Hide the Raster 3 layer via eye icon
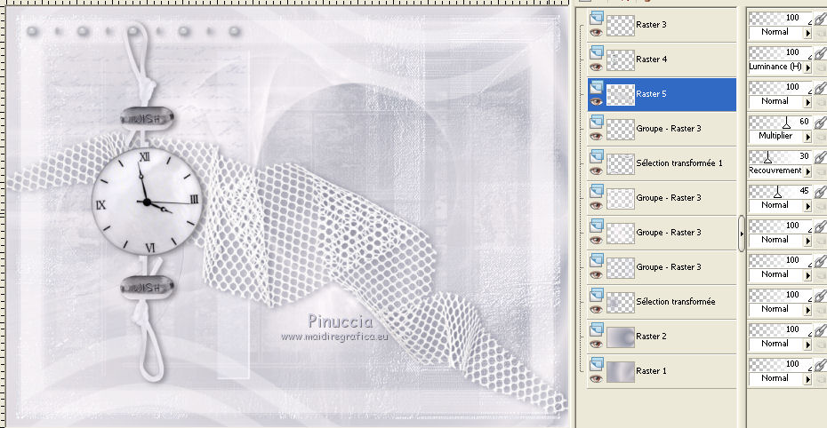 coord(596,33)
